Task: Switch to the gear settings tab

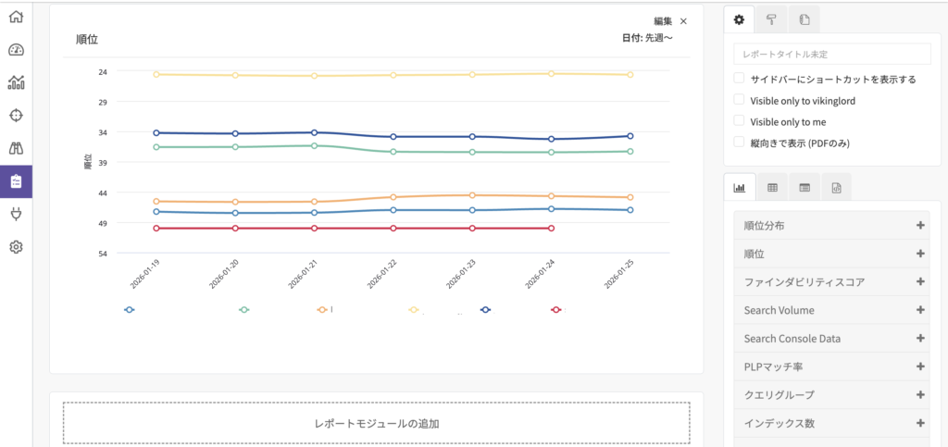Action: (739, 19)
